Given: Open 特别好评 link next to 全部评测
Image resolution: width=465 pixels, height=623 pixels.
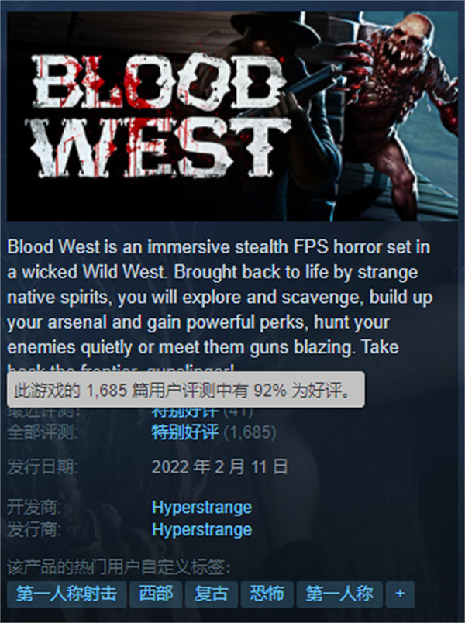Looking at the screenshot, I should coord(184,432).
